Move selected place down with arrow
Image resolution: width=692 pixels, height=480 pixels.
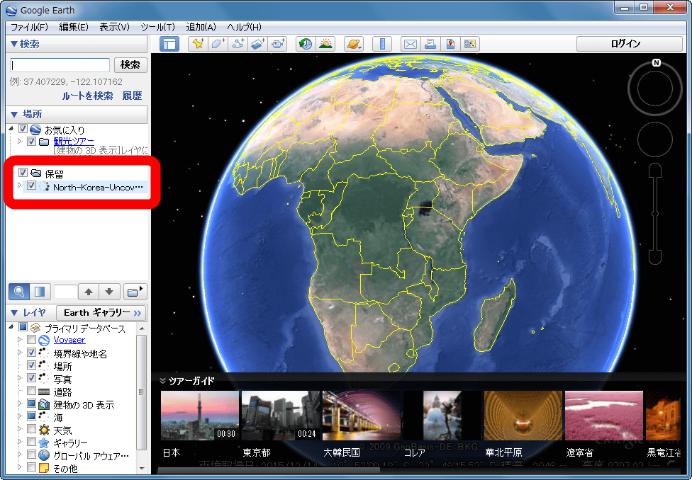[x=109, y=292]
